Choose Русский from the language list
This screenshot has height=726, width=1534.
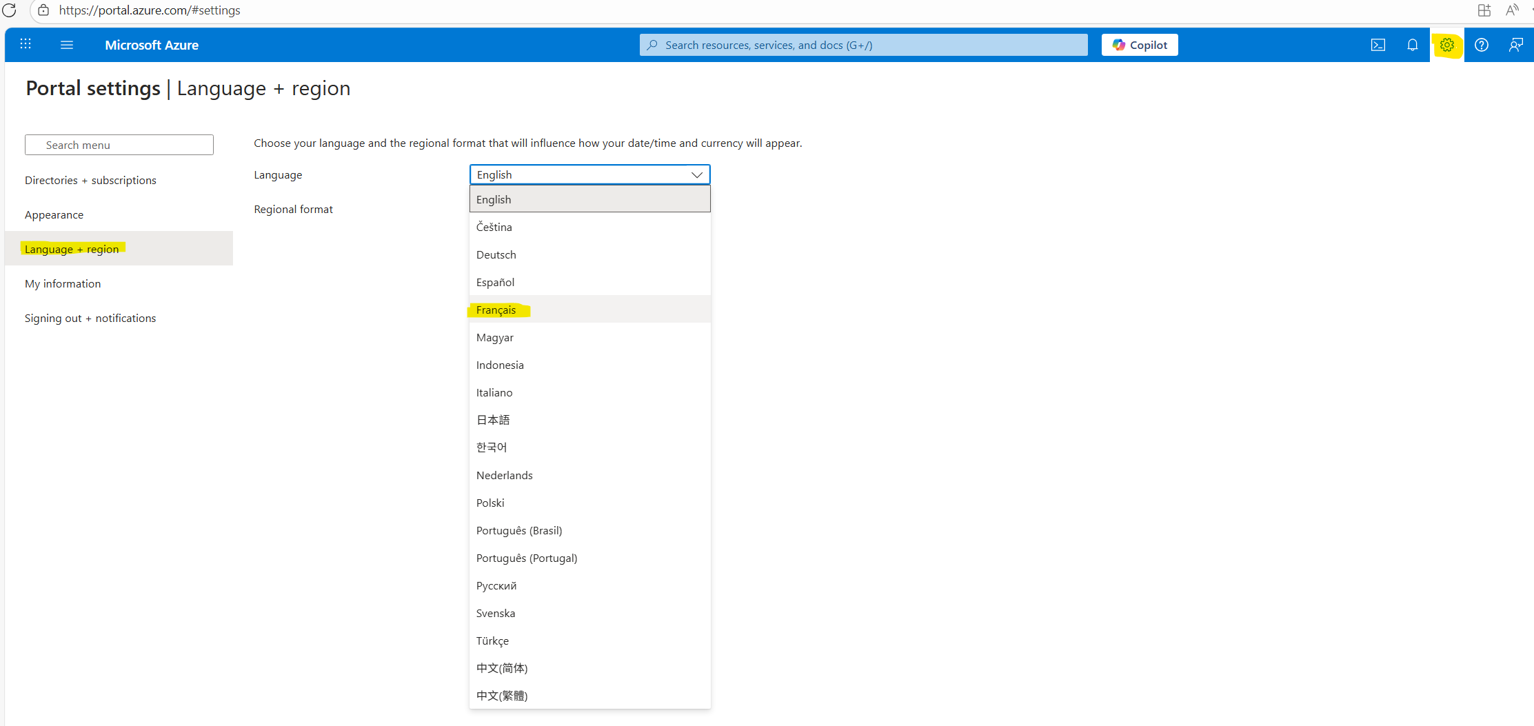[589, 585]
